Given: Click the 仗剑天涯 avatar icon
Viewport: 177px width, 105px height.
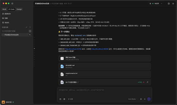Looking at the screenshot, I should click(3, 102).
